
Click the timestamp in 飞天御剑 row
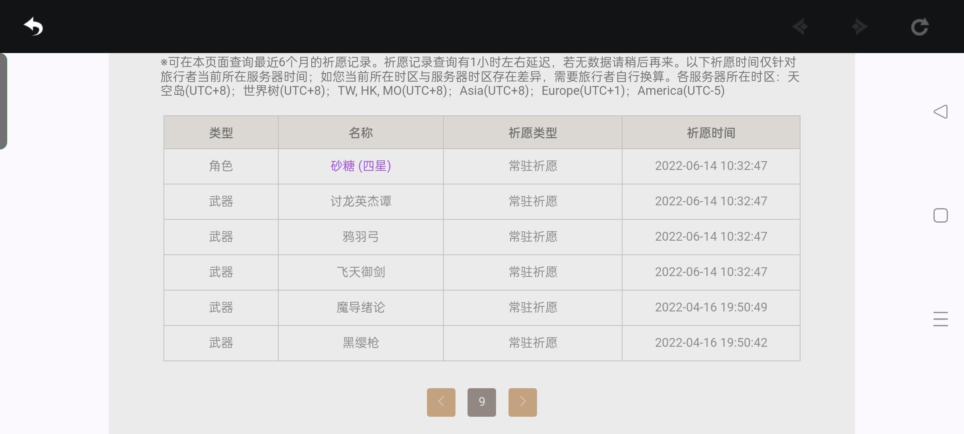coord(711,272)
